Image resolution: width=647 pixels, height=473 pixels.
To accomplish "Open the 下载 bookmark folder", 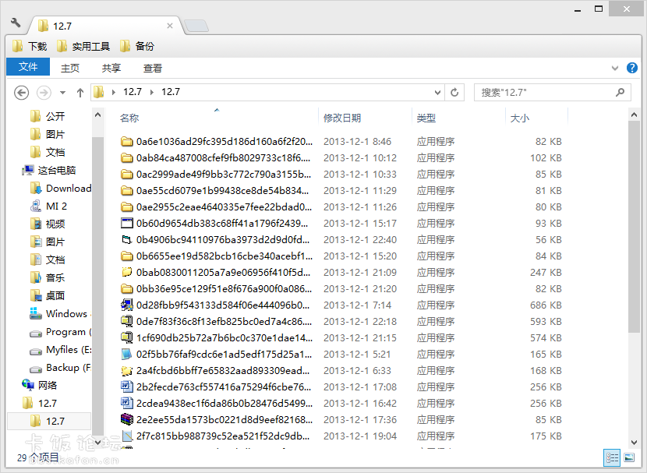I will tap(30, 47).
